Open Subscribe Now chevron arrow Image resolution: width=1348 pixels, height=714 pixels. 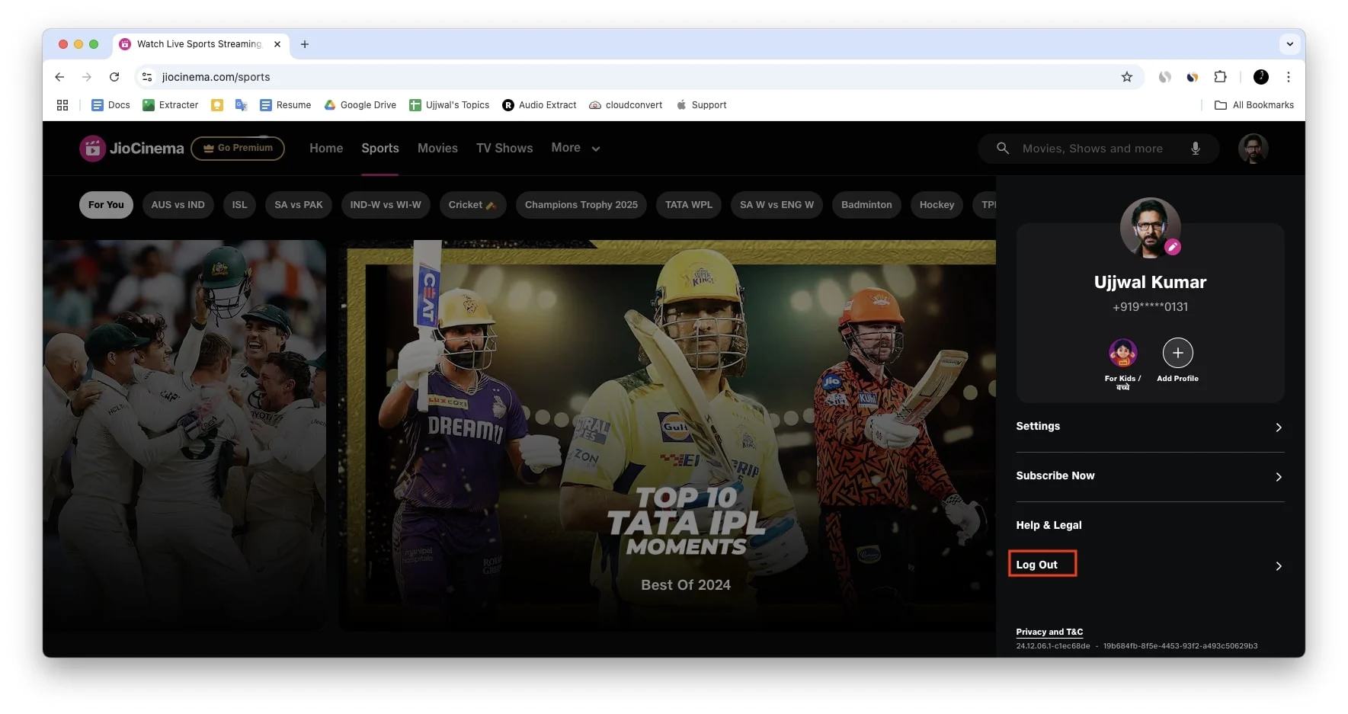(1278, 477)
